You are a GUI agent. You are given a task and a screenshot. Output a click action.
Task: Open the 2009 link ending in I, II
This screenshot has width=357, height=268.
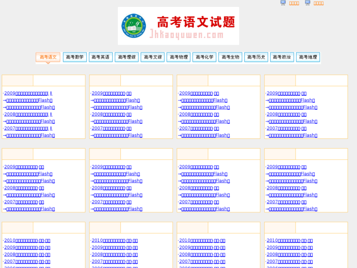click(x=28, y=93)
